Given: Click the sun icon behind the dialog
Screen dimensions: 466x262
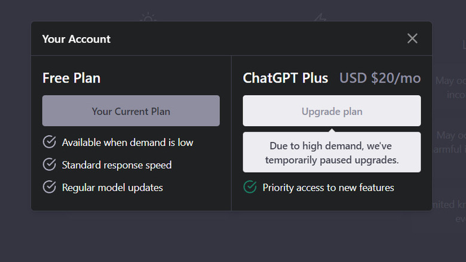Looking at the screenshot, I should point(148,19).
